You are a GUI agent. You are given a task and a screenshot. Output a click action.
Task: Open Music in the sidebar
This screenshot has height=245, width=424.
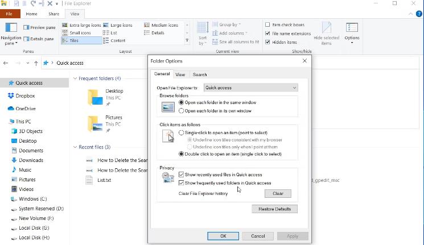tap(22, 170)
